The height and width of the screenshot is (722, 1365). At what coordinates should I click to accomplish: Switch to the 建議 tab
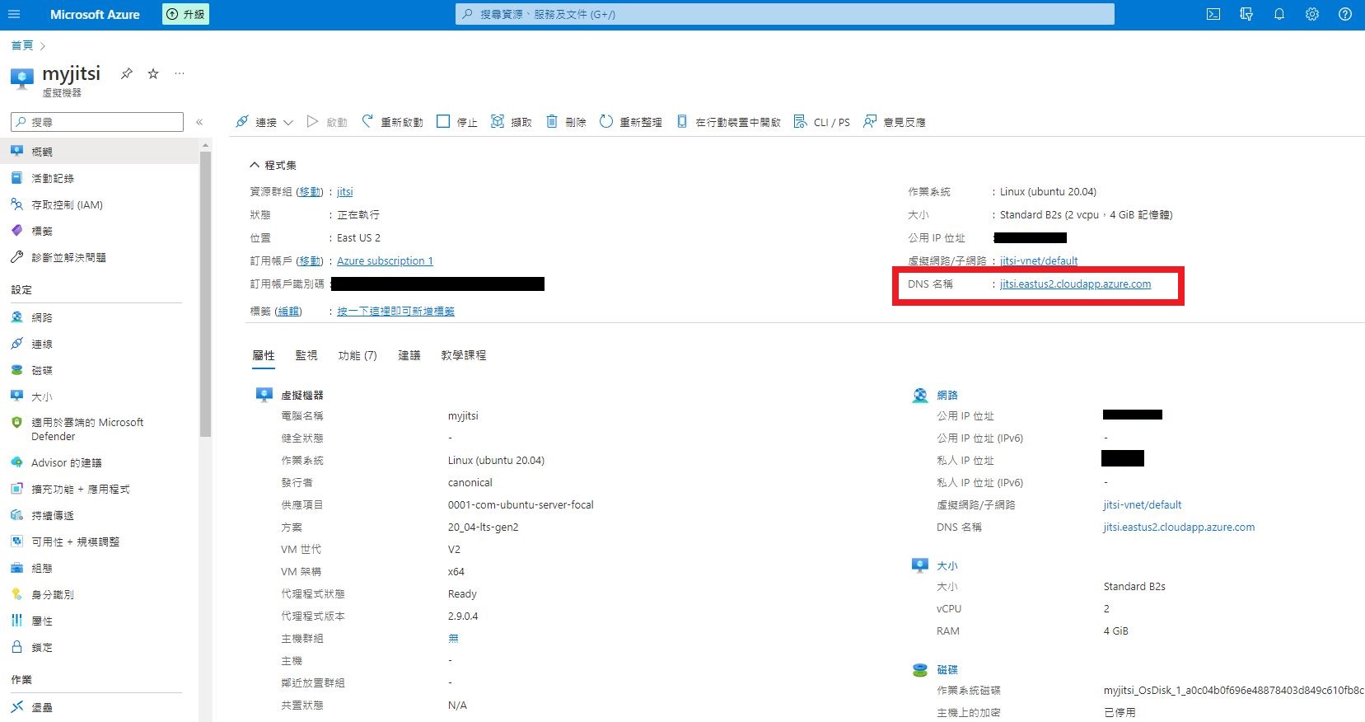(x=409, y=355)
